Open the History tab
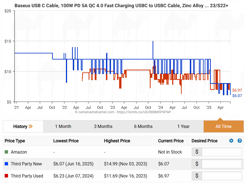This screenshot has height=183, width=245. click(x=20, y=127)
